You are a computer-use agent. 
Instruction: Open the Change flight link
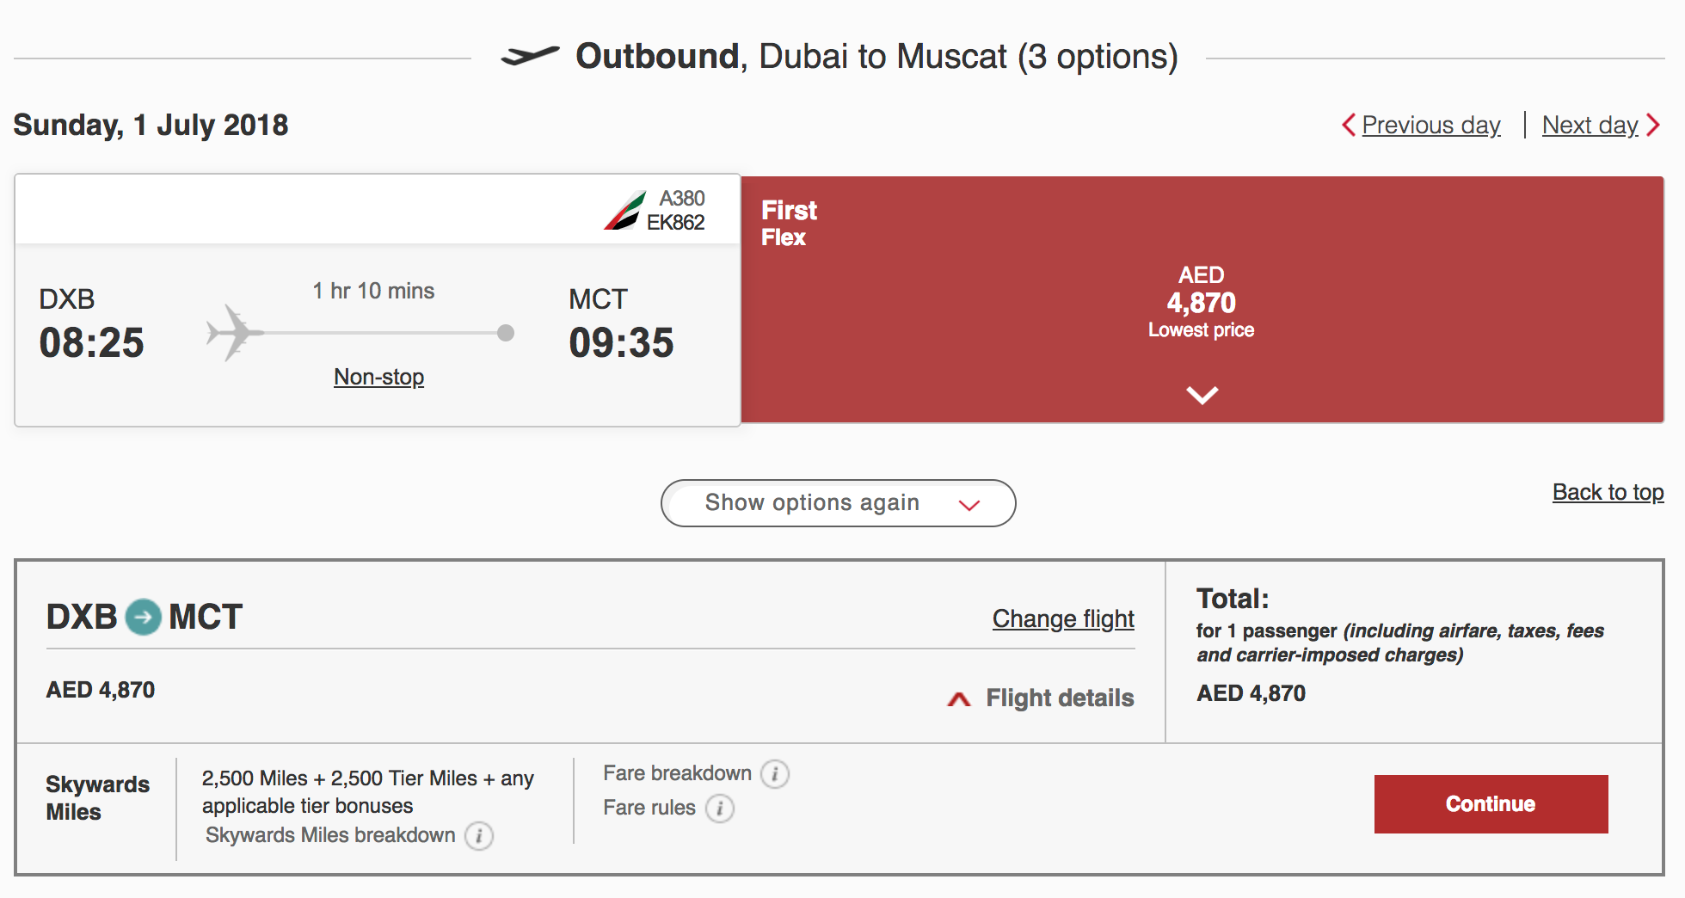tap(1063, 618)
